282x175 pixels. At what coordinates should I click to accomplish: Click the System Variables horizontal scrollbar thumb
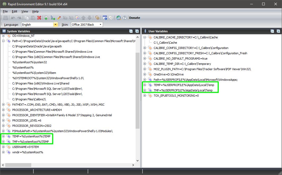tap(18, 165)
